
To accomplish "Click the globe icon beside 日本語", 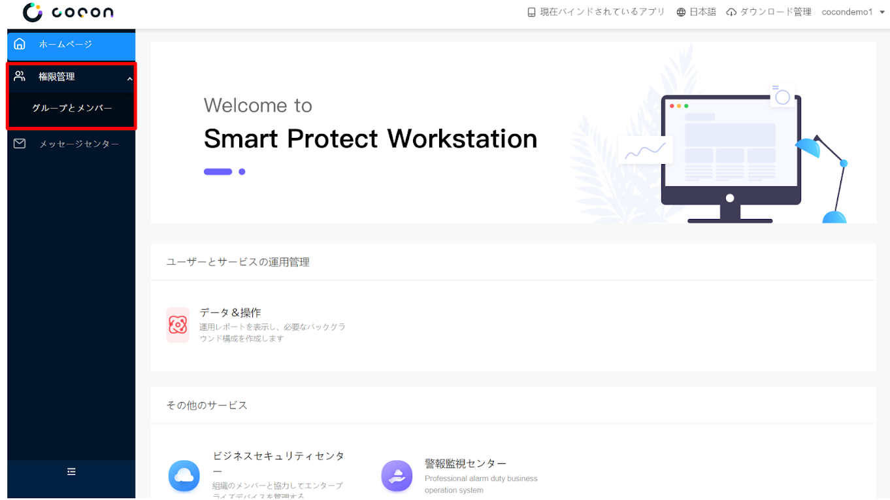I will coord(681,12).
